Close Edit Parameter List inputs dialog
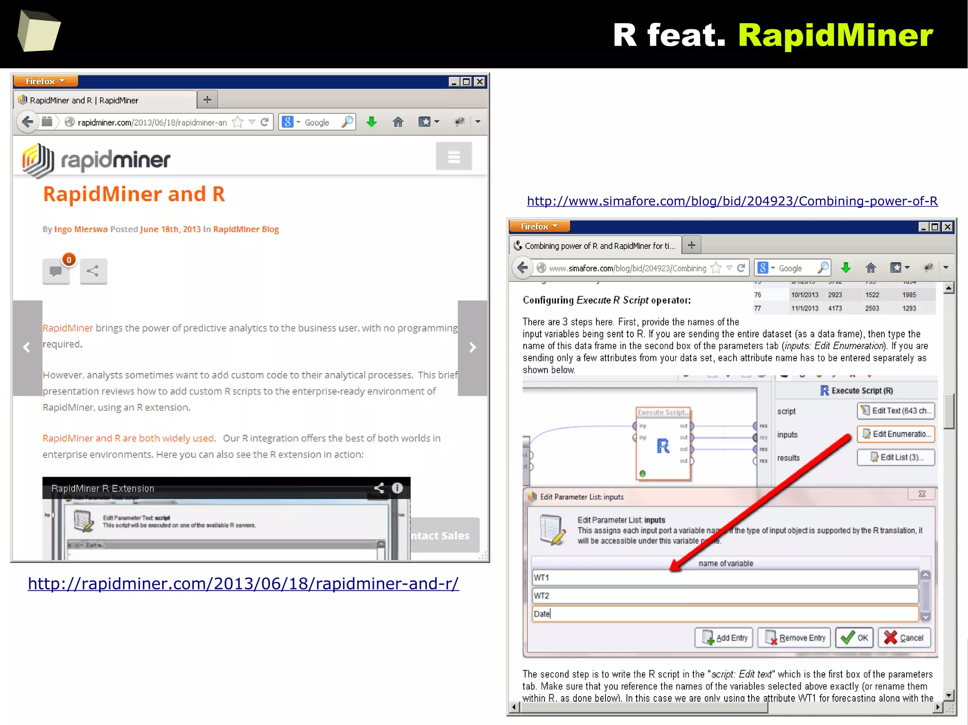The height and width of the screenshot is (725, 968). [922, 494]
